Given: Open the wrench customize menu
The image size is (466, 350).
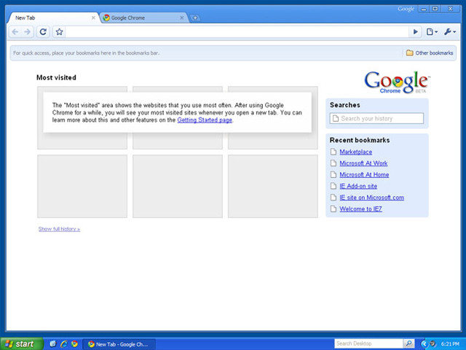Looking at the screenshot, I should point(450,31).
